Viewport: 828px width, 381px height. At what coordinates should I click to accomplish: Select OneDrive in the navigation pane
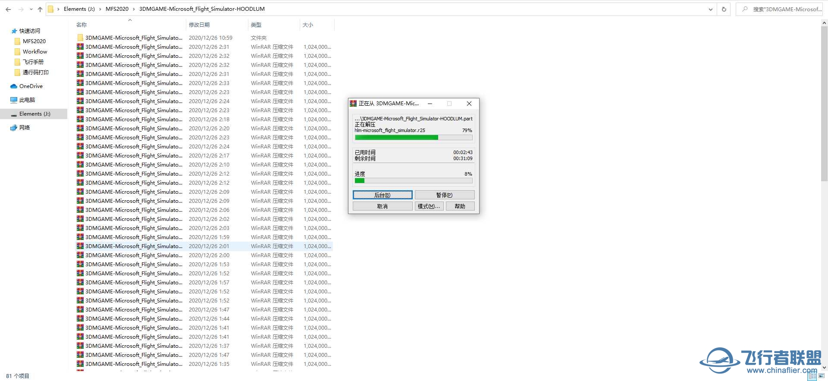[x=31, y=86]
